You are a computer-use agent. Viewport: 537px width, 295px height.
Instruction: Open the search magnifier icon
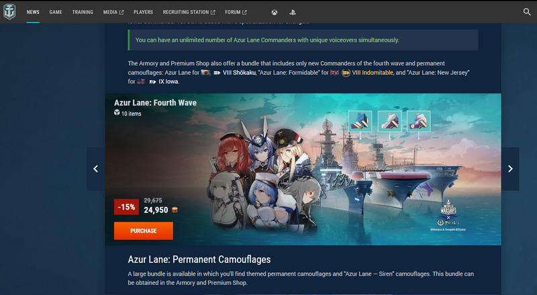click(x=527, y=12)
